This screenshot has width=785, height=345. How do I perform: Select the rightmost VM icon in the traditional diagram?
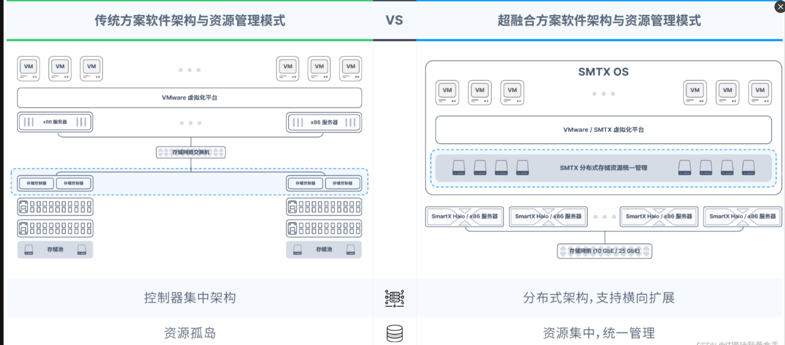351,69
